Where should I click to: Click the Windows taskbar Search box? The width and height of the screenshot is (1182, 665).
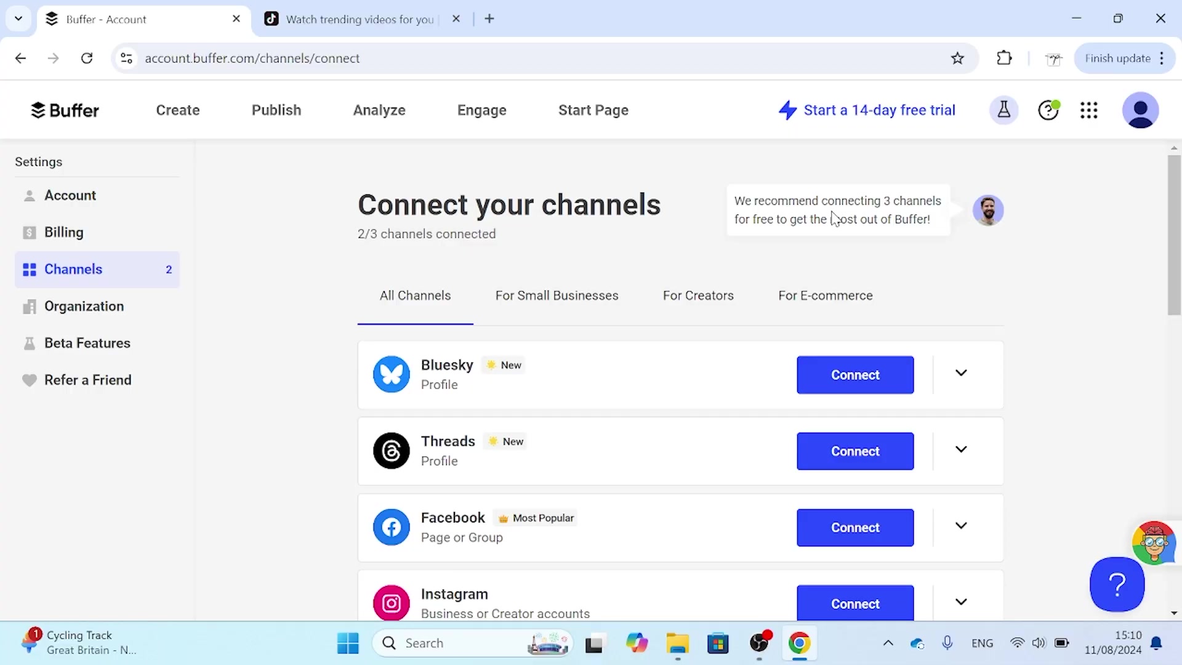[472, 643]
